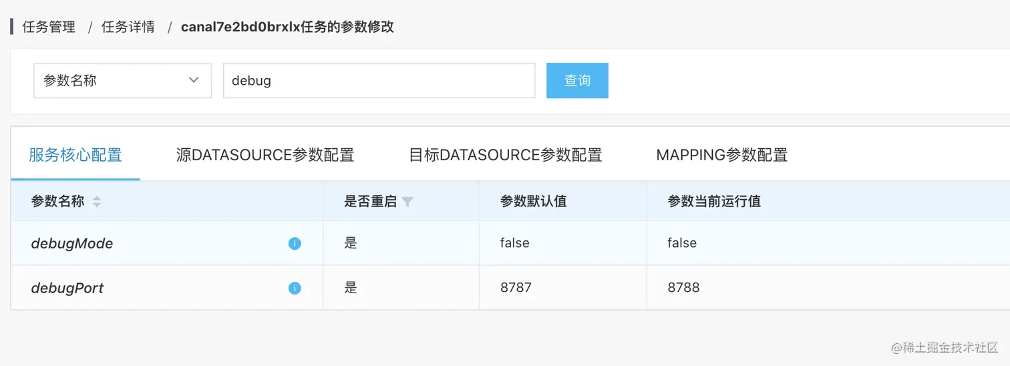The width and height of the screenshot is (1010, 366).
Task: Click the 参数当前运行值 column header
Action: coord(715,201)
